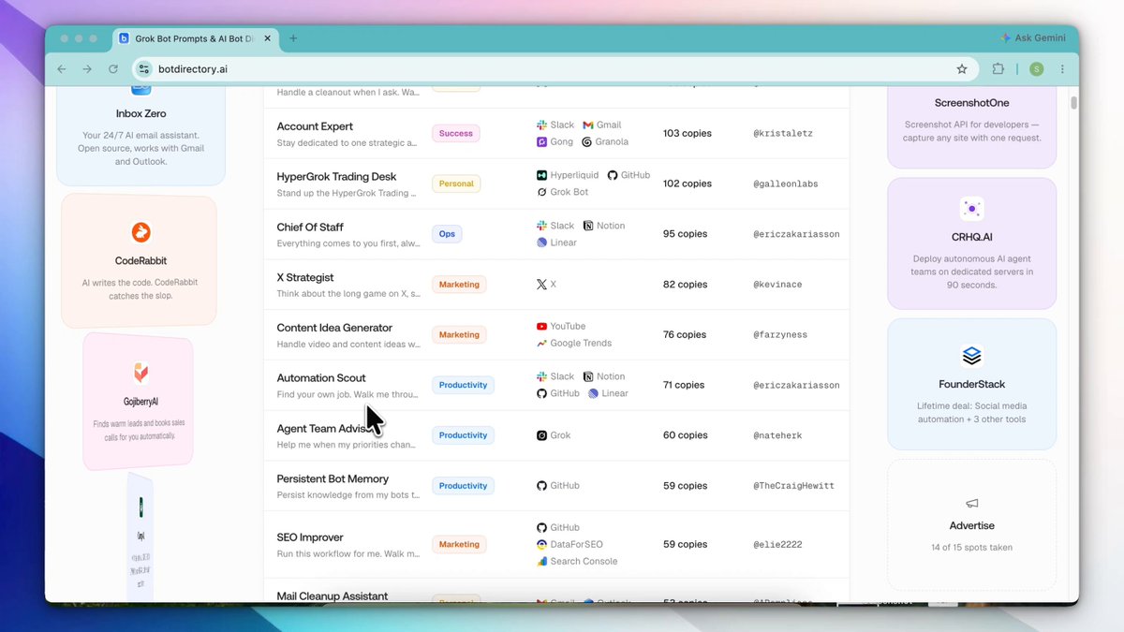This screenshot has height=632, width=1124.
Task: Click the Gong icon in Account Expert row
Action: (541, 142)
